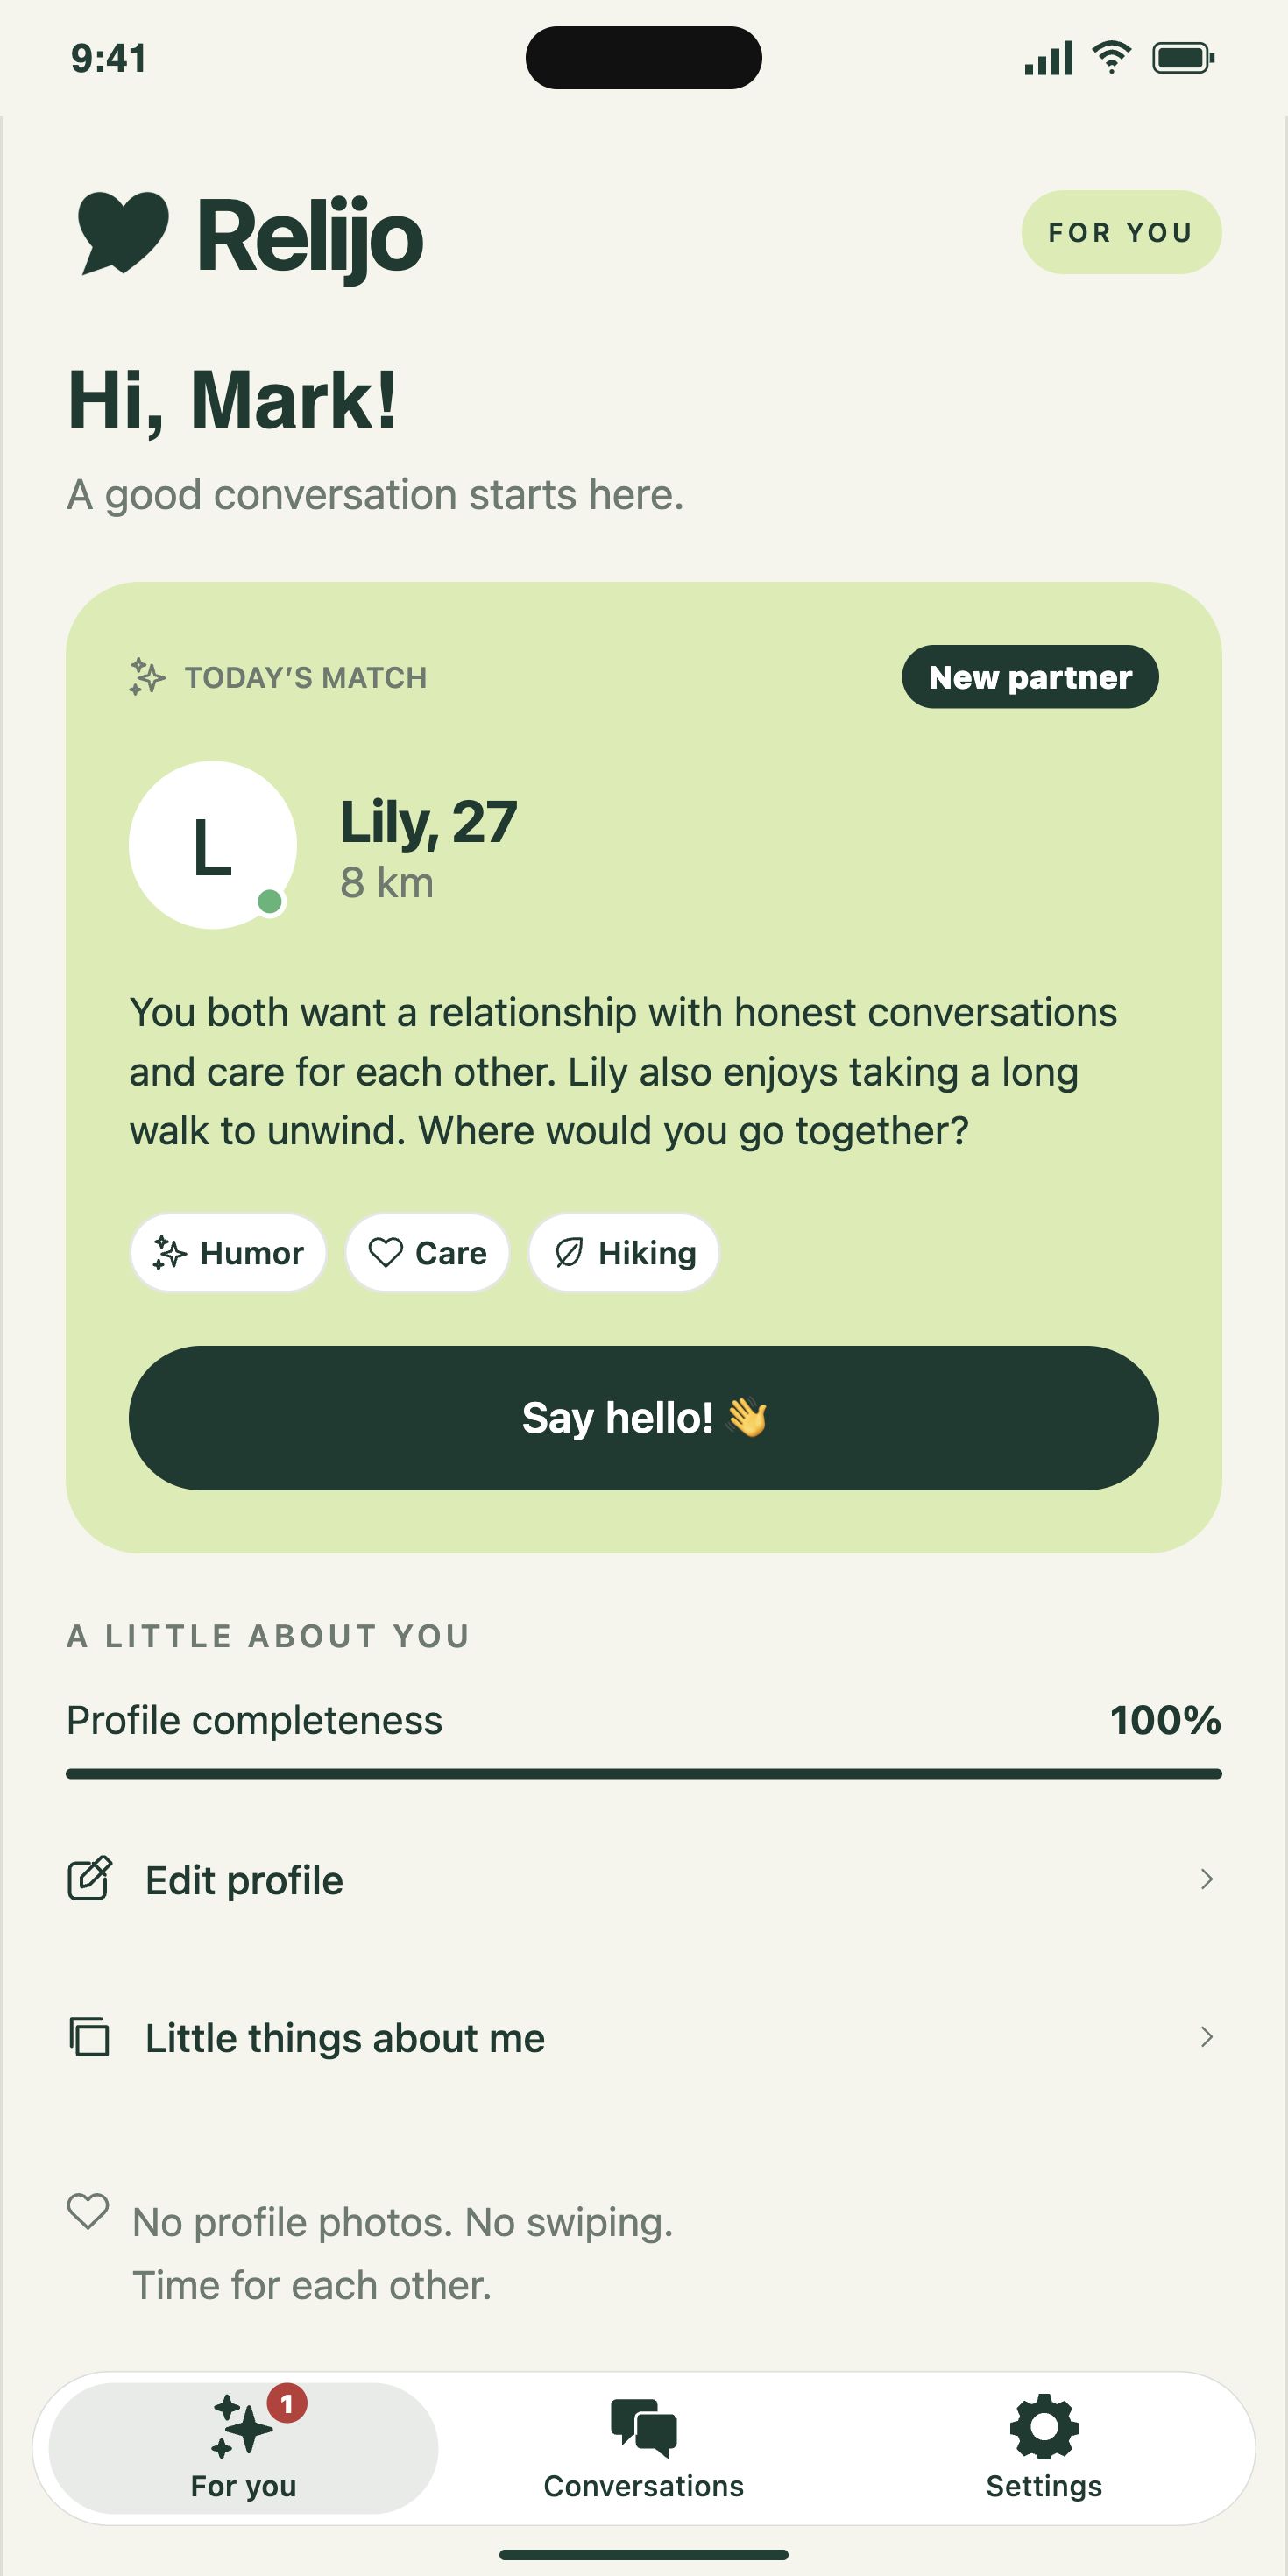Select the Care interest chip
The height and width of the screenshot is (2576, 1288).
point(427,1252)
